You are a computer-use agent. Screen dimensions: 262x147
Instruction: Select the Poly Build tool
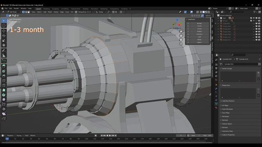click(x=4, y=90)
